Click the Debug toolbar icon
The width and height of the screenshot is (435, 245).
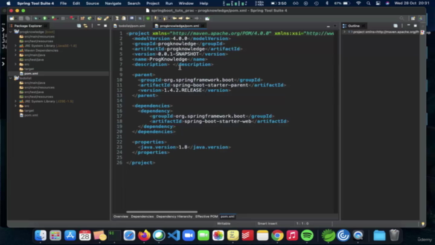tap(36, 18)
